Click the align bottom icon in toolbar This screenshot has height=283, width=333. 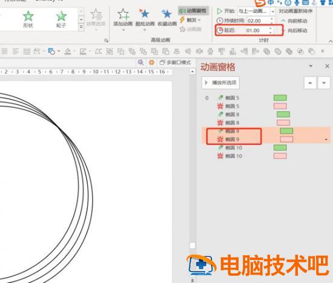(232, 51)
